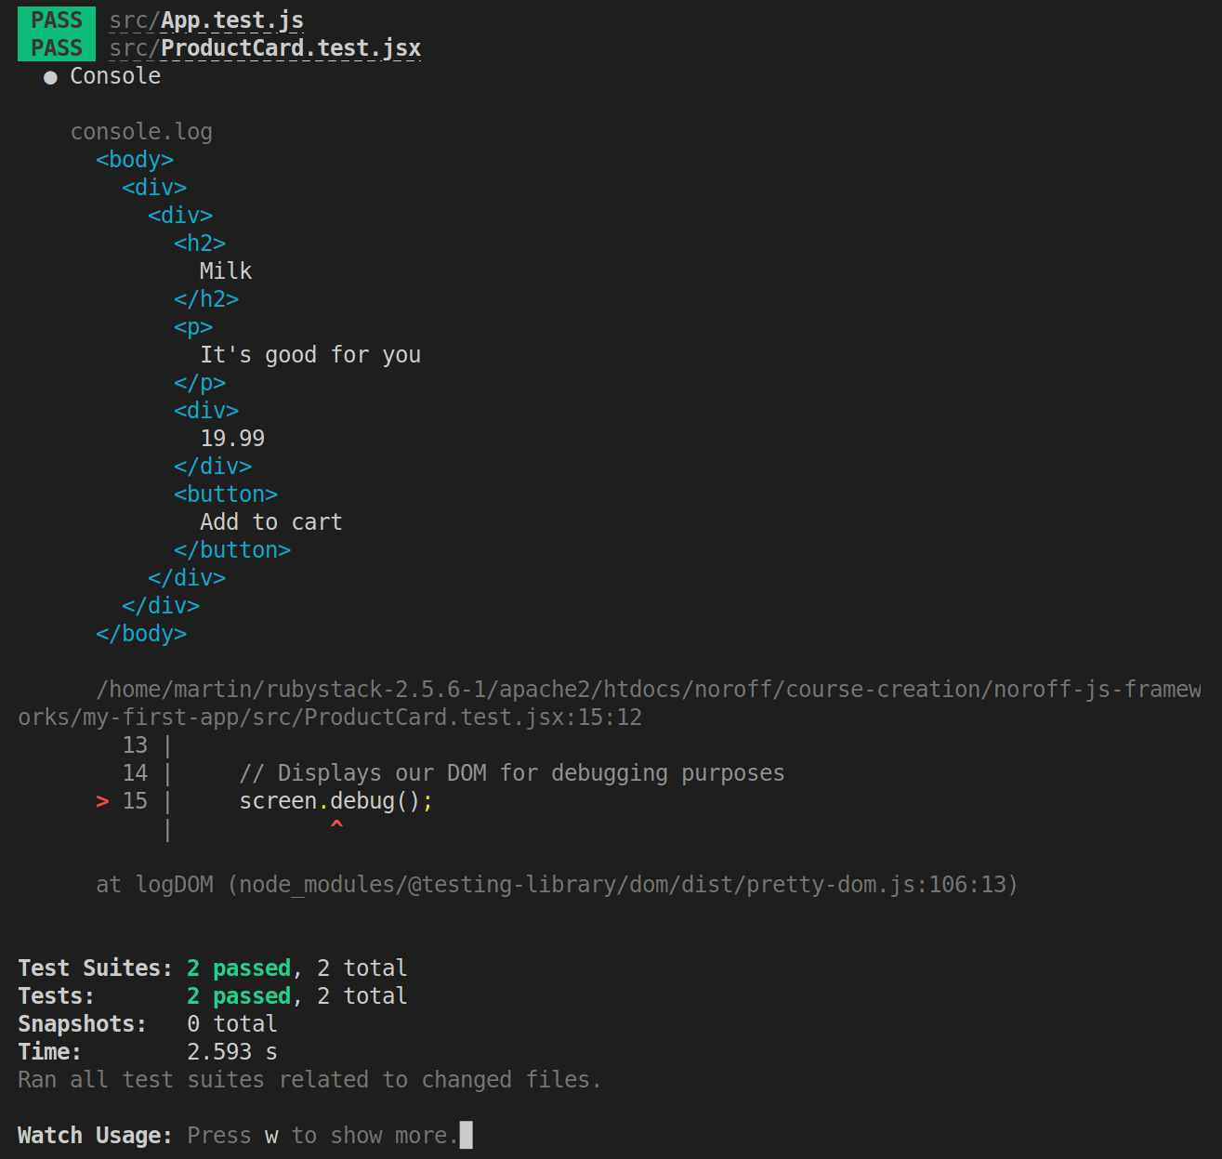
Task: Click 'Ran all test suites related to changed files.'
Action: (x=309, y=1080)
